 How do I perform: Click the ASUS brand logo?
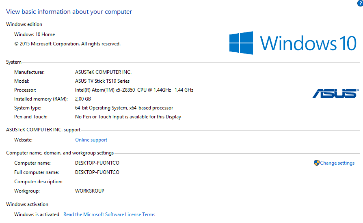click(335, 94)
